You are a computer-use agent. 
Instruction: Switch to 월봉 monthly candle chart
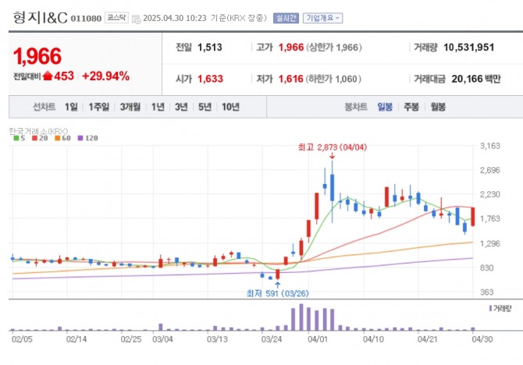tap(438, 107)
